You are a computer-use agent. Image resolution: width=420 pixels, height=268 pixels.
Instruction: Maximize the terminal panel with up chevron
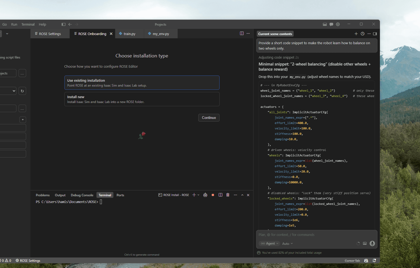(242, 195)
